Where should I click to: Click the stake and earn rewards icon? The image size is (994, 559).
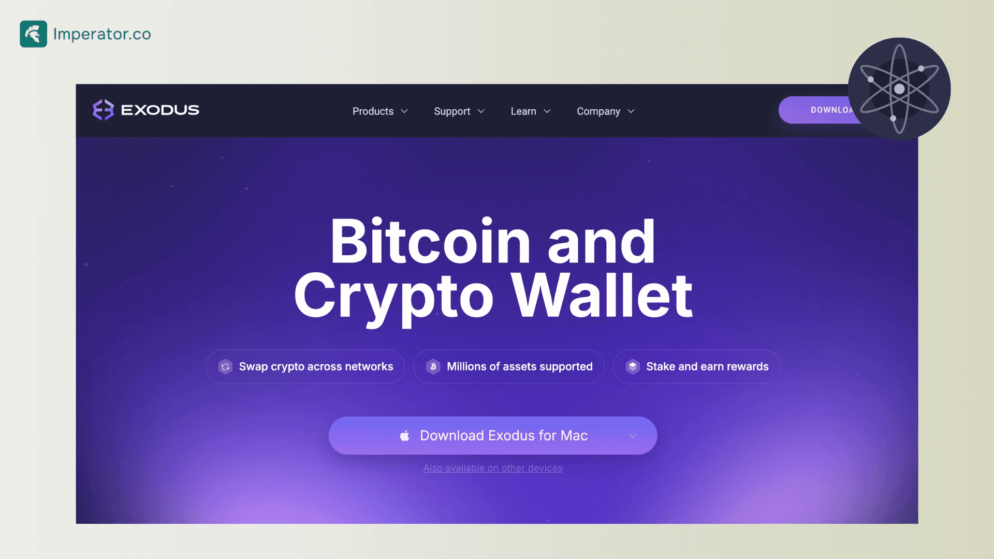(632, 366)
